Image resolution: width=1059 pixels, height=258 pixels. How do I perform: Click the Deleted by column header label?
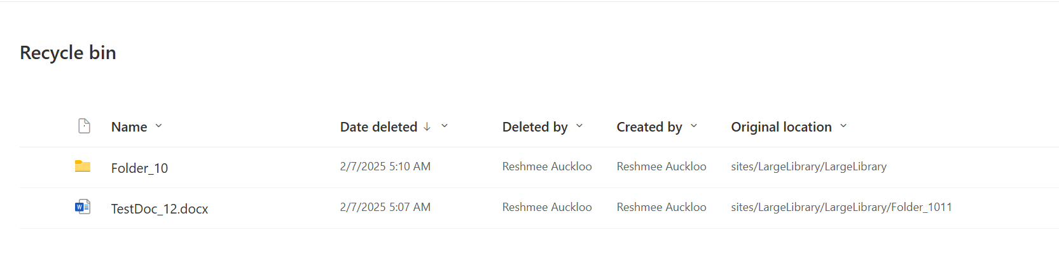tap(535, 127)
